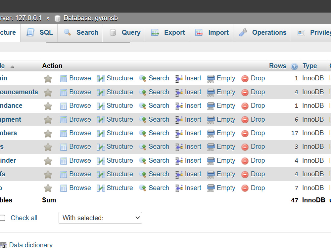This screenshot has height=248, width=331.
Task: Sort by the Rows column header
Action: pos(278,66)
